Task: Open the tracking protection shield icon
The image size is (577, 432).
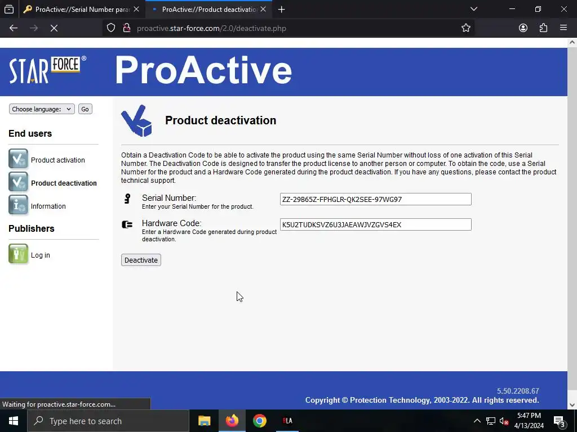Action: coord(111,28)
